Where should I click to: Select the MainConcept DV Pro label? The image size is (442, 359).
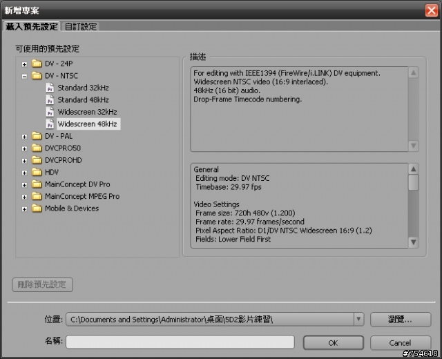[77, 184]
